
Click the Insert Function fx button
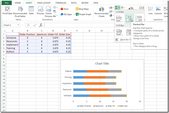tap(41, 25)
